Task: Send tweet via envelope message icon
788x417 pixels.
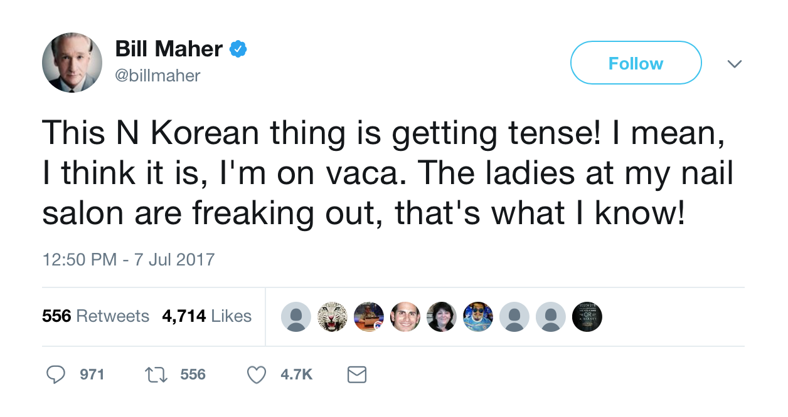Action: [356, 374]
